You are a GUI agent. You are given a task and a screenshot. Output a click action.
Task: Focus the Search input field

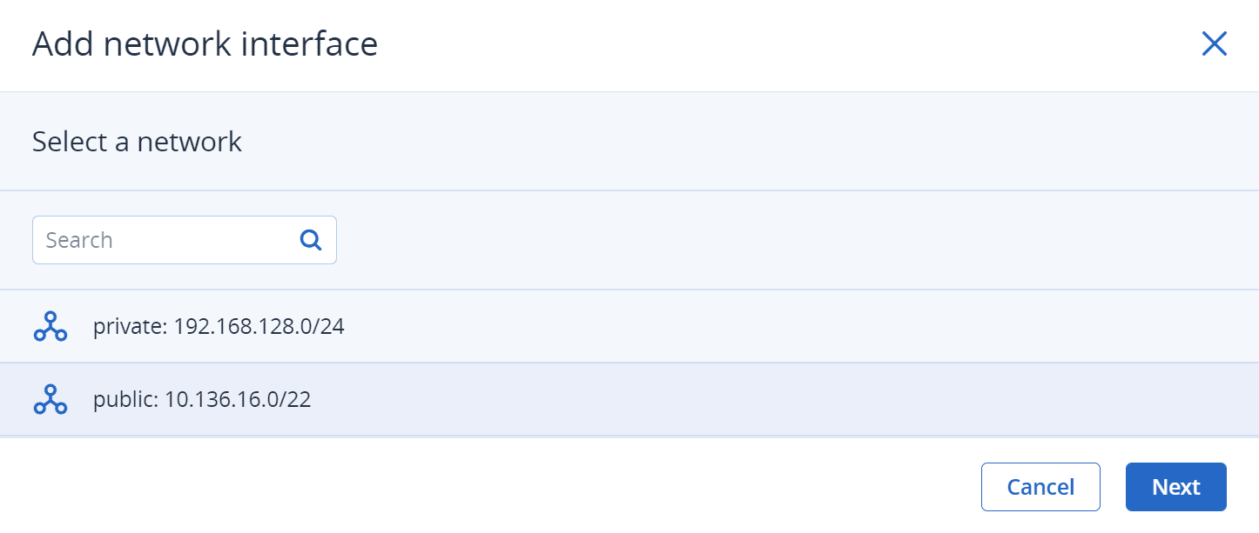click(x=185, y=240)
